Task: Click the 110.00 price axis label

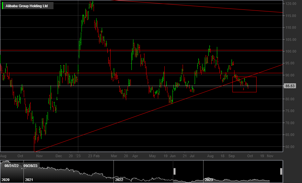Action: coord(291,27)
